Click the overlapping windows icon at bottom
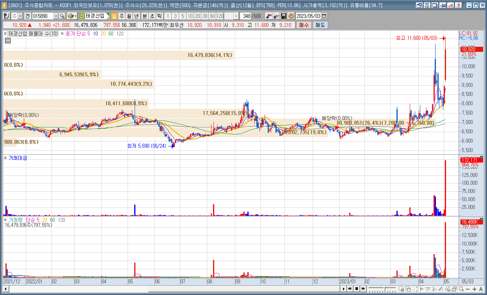Viewport: 487px width, 295px height. click(408, 289)
